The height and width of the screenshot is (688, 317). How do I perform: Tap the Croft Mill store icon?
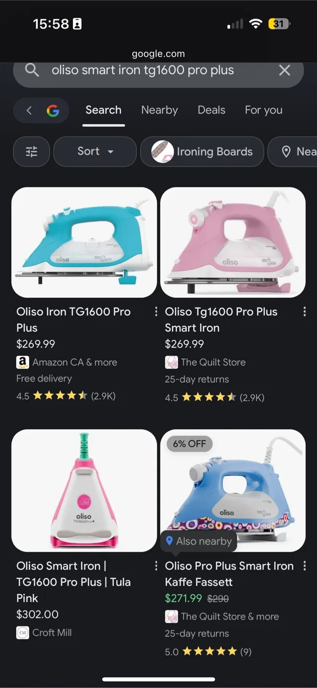[x=22, y=633]
